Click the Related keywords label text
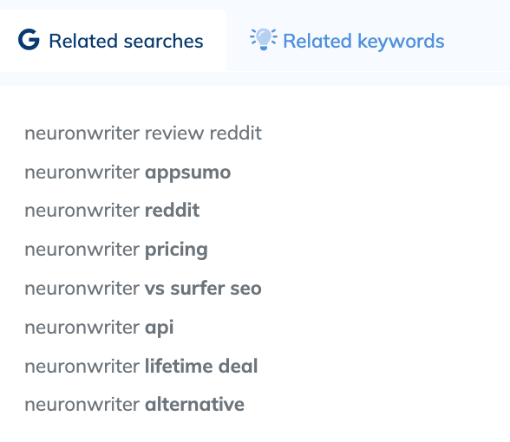Viewport: 510px width, 442px height. 363,41
